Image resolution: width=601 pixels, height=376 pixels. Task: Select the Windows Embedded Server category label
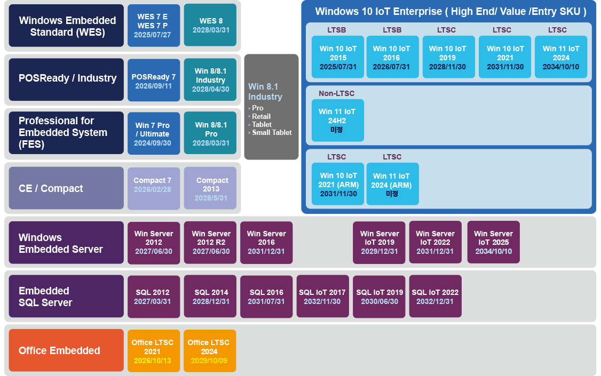(66, 243)
